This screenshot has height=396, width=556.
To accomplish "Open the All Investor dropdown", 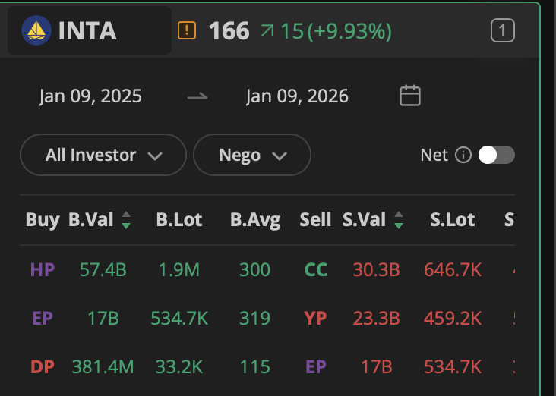I will point(103,155).
